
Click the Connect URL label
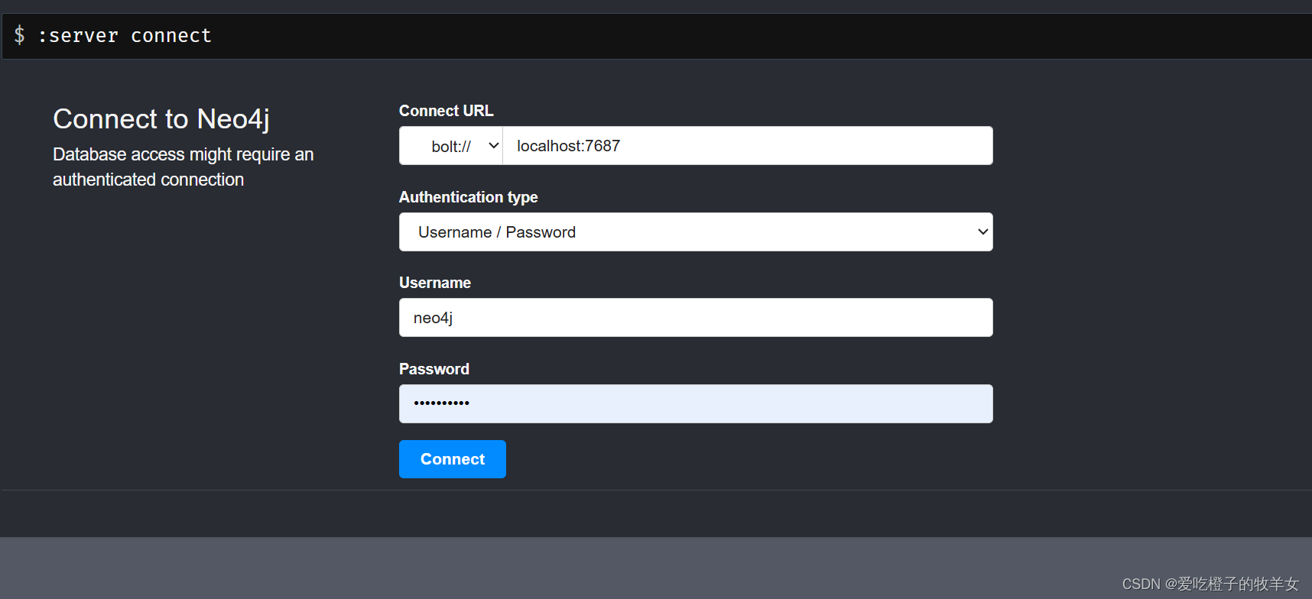pos(447,111)
